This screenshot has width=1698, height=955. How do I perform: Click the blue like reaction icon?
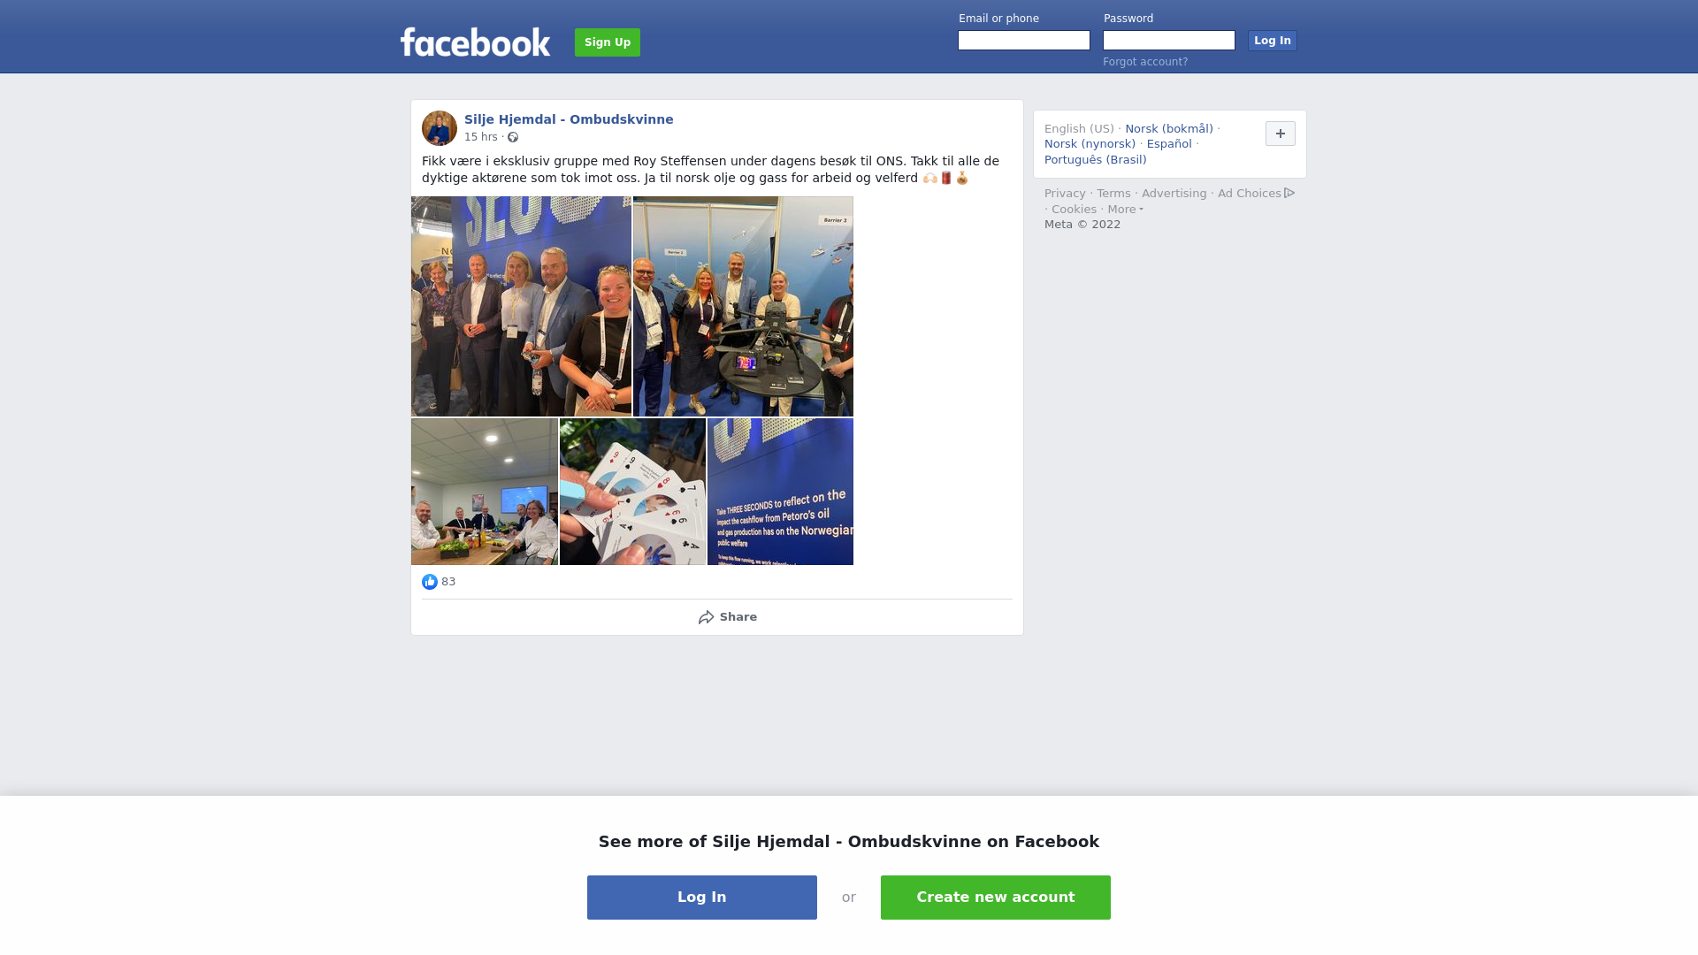(430, 582)
